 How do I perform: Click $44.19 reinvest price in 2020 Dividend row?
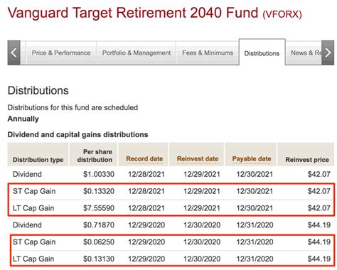point(319,225)
